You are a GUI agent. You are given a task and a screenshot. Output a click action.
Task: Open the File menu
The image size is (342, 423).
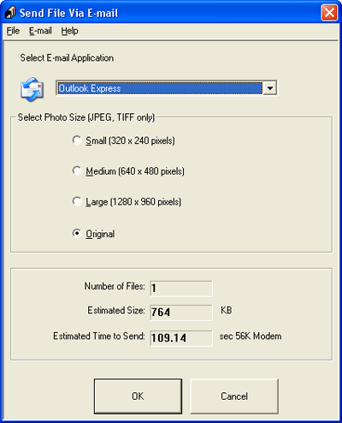pyautogui.click(x=13, y=31)
